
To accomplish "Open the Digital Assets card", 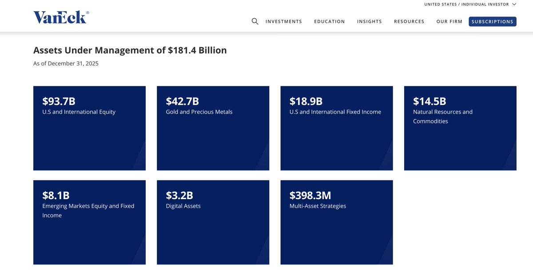I will [x=213, y=222].
